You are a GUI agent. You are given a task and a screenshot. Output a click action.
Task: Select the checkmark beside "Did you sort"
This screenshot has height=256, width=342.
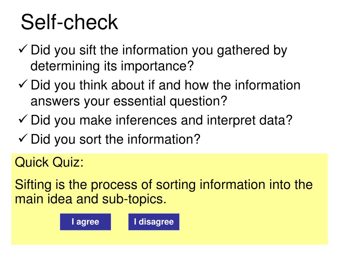point(23,138)
